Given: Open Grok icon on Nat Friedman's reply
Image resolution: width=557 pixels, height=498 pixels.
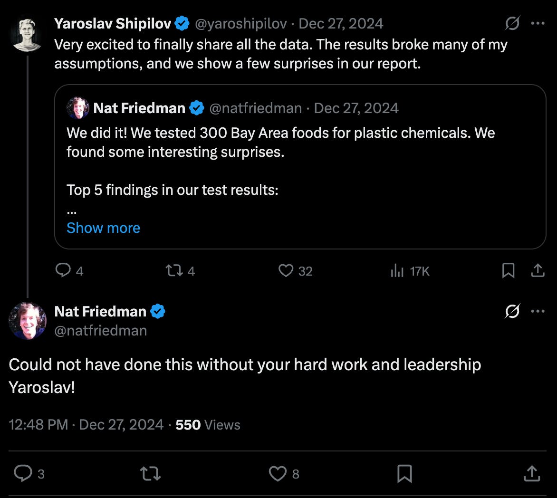Looking at the screenshot, I should click(x=512, y=311).
